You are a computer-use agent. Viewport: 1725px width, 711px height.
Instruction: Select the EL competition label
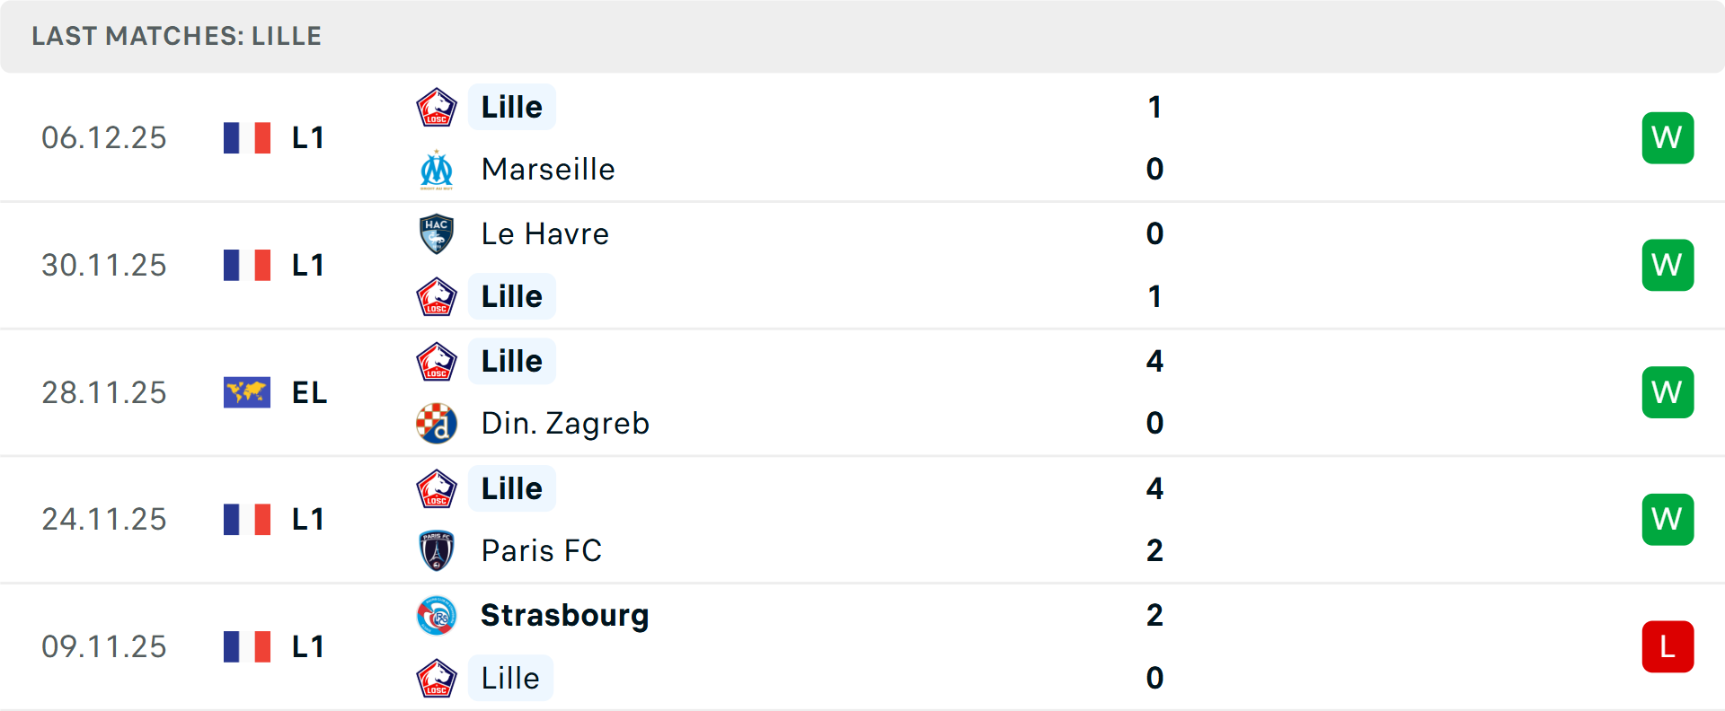(309, 392)
